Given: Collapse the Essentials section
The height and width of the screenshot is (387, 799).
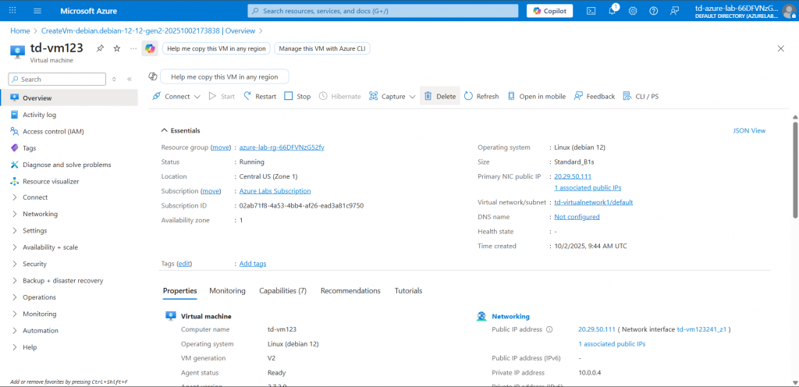Looking at the screenshot, I should click(165, 130).
